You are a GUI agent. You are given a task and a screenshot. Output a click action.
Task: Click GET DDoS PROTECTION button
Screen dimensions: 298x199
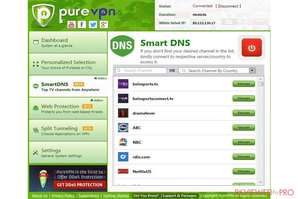[x=79, y=185]
